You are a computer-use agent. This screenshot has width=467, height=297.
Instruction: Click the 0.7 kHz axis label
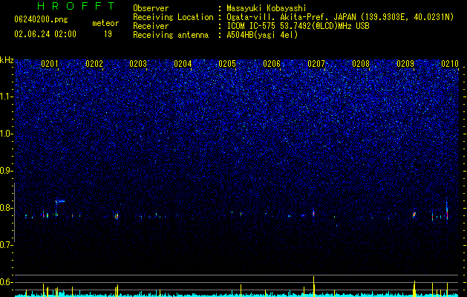7,245
